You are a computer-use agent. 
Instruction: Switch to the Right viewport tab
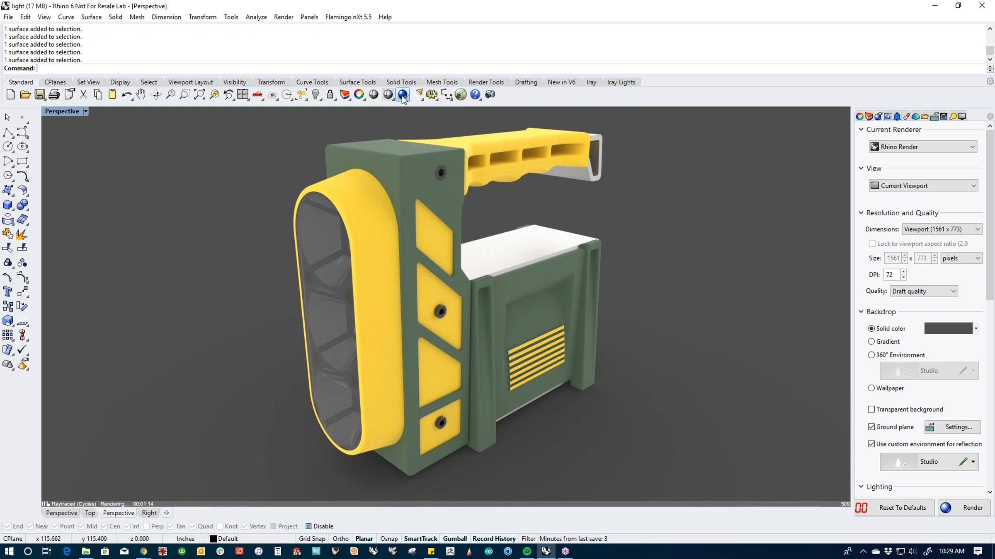coord(149,513)
